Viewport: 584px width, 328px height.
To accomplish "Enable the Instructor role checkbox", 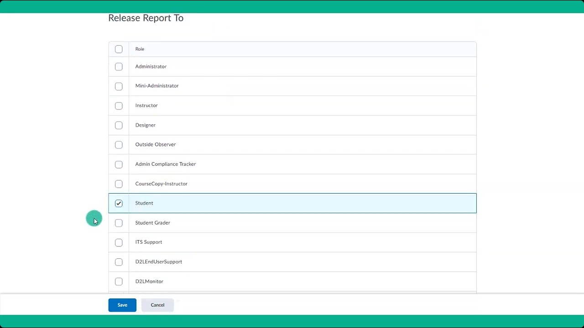I will (119, 106).
